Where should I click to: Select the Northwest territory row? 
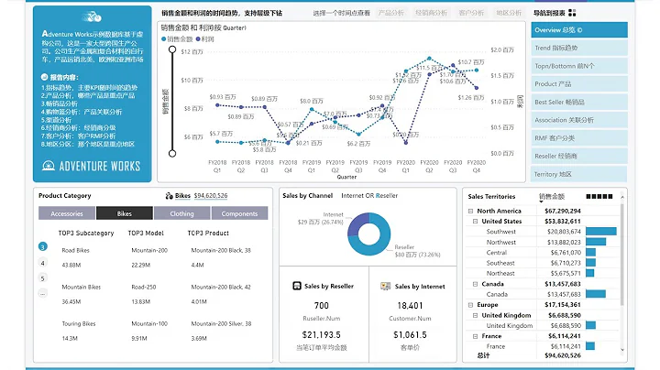point(542,242)
